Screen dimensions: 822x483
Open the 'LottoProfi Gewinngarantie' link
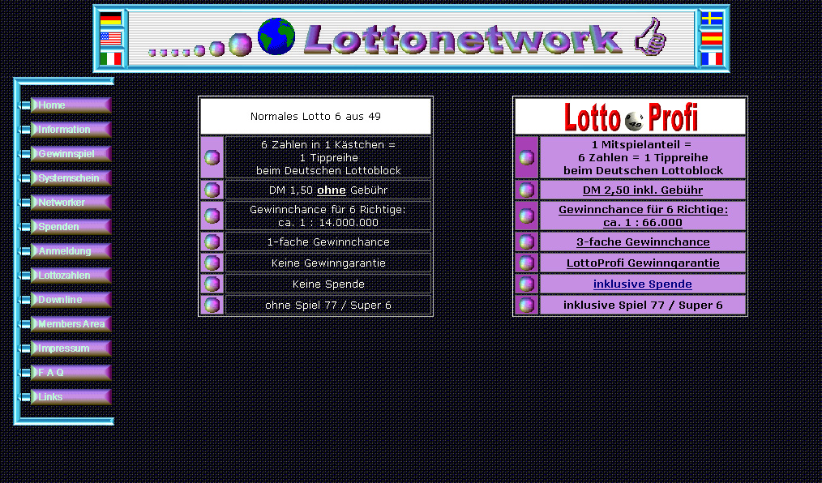click(643, 263)
